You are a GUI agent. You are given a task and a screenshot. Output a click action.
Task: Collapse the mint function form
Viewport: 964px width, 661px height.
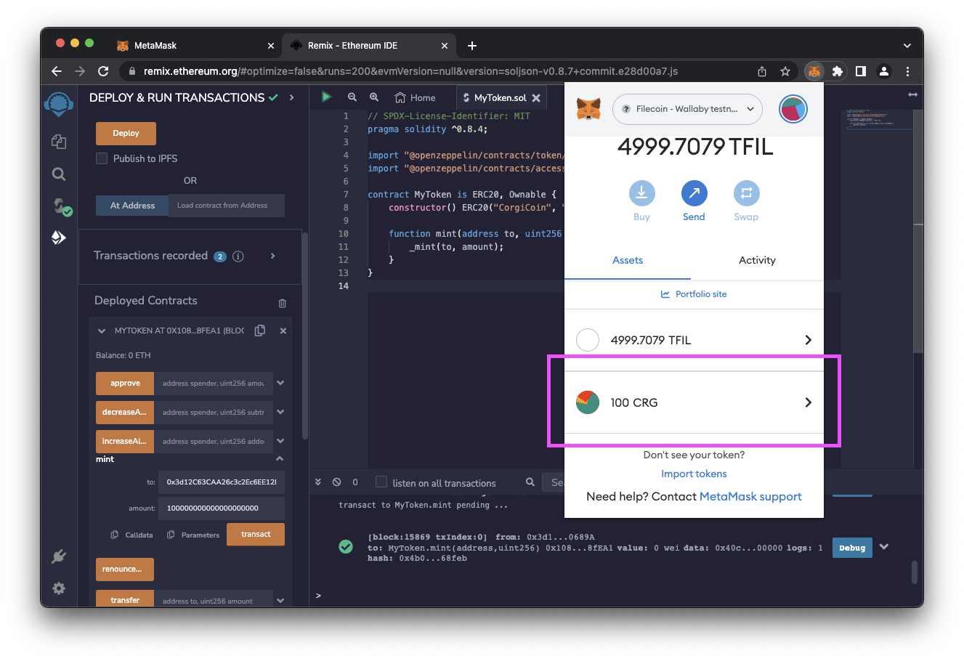click(x=280, y=459)
